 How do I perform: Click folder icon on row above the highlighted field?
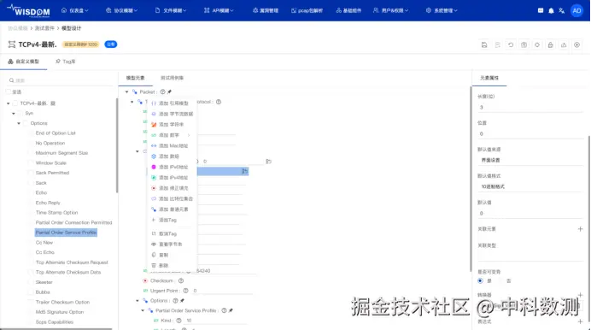coord(269,161)
